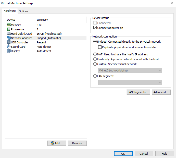Expand the LAN segment dropdown list
Screen dimensions: 176x158
[x=130, y=82]
